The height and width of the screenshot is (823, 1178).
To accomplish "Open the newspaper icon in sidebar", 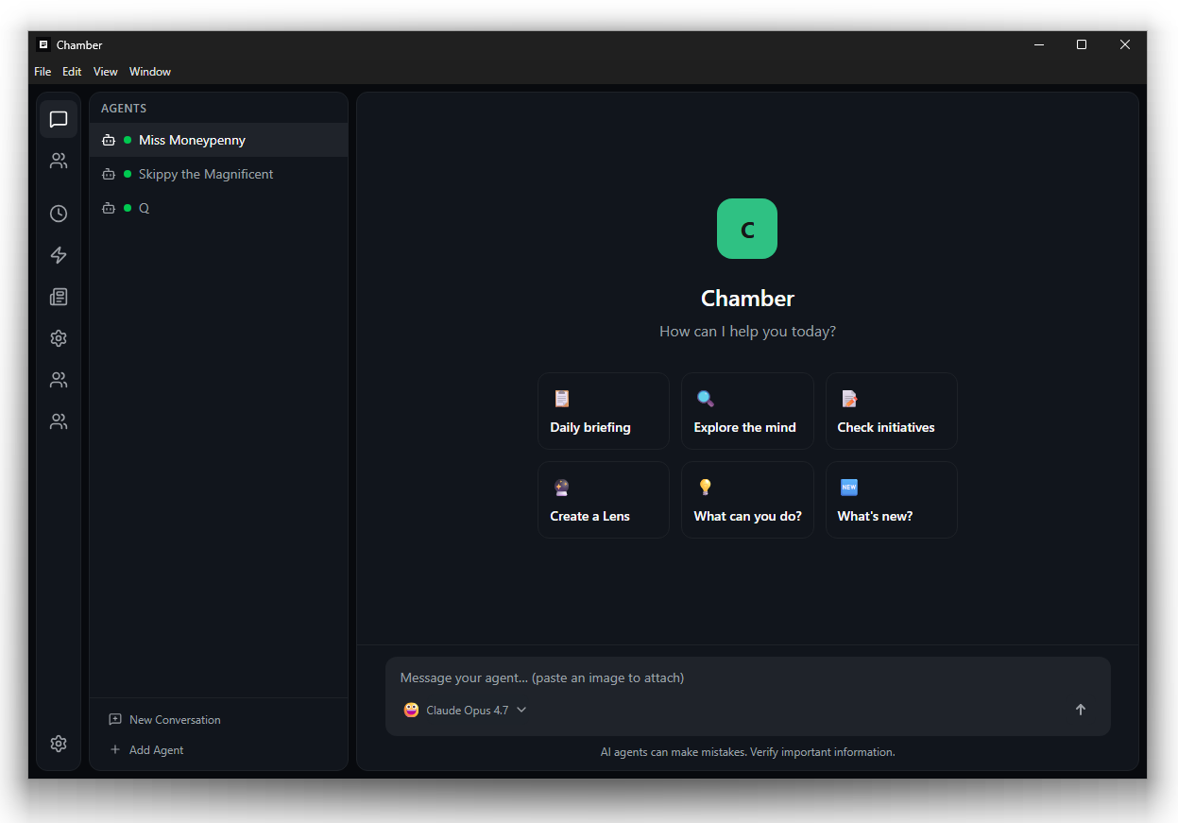I will (59, 297).
